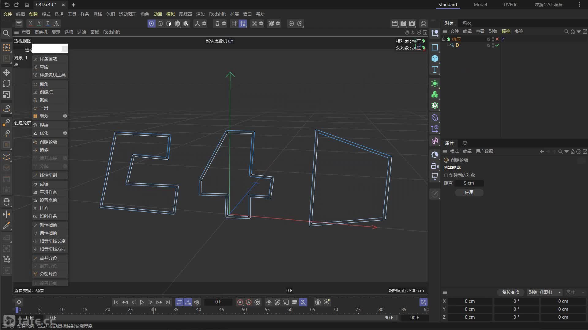Open the 文件 menu in main menubar
This screenshot has height=330, width=588.
8,14
